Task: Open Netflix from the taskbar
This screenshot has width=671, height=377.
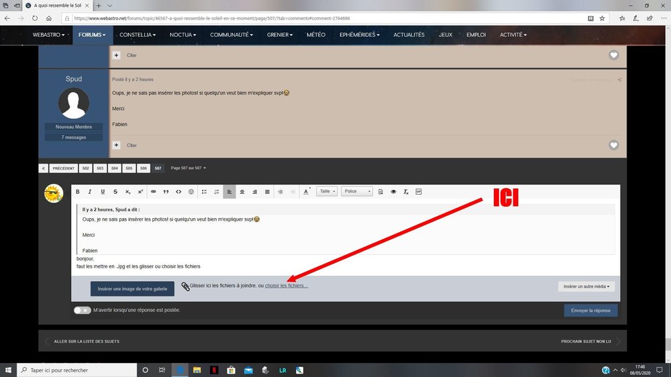Action: 214,370
